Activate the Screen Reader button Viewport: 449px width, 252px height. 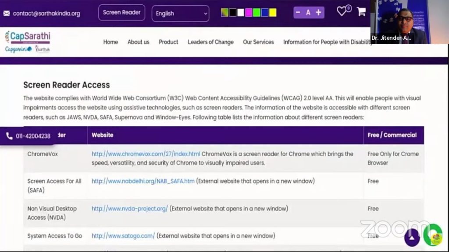122,13
